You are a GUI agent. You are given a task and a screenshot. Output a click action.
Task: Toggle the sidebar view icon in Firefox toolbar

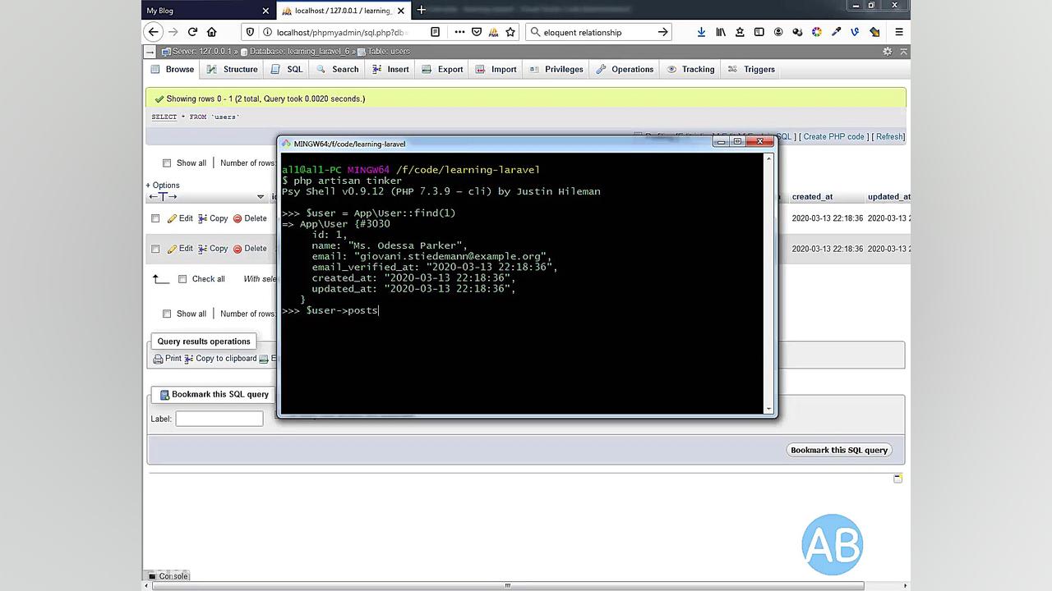[x=759, y=32]
